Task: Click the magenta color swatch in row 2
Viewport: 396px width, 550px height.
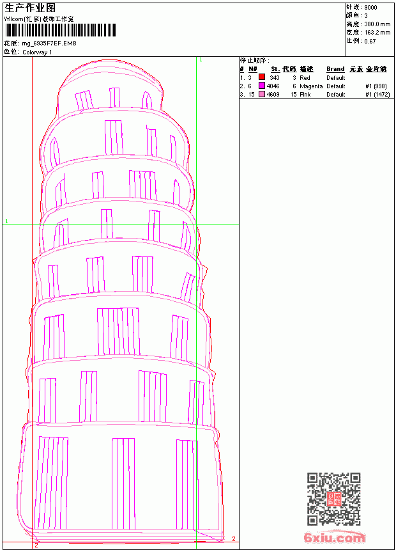Action: (262, 86)
